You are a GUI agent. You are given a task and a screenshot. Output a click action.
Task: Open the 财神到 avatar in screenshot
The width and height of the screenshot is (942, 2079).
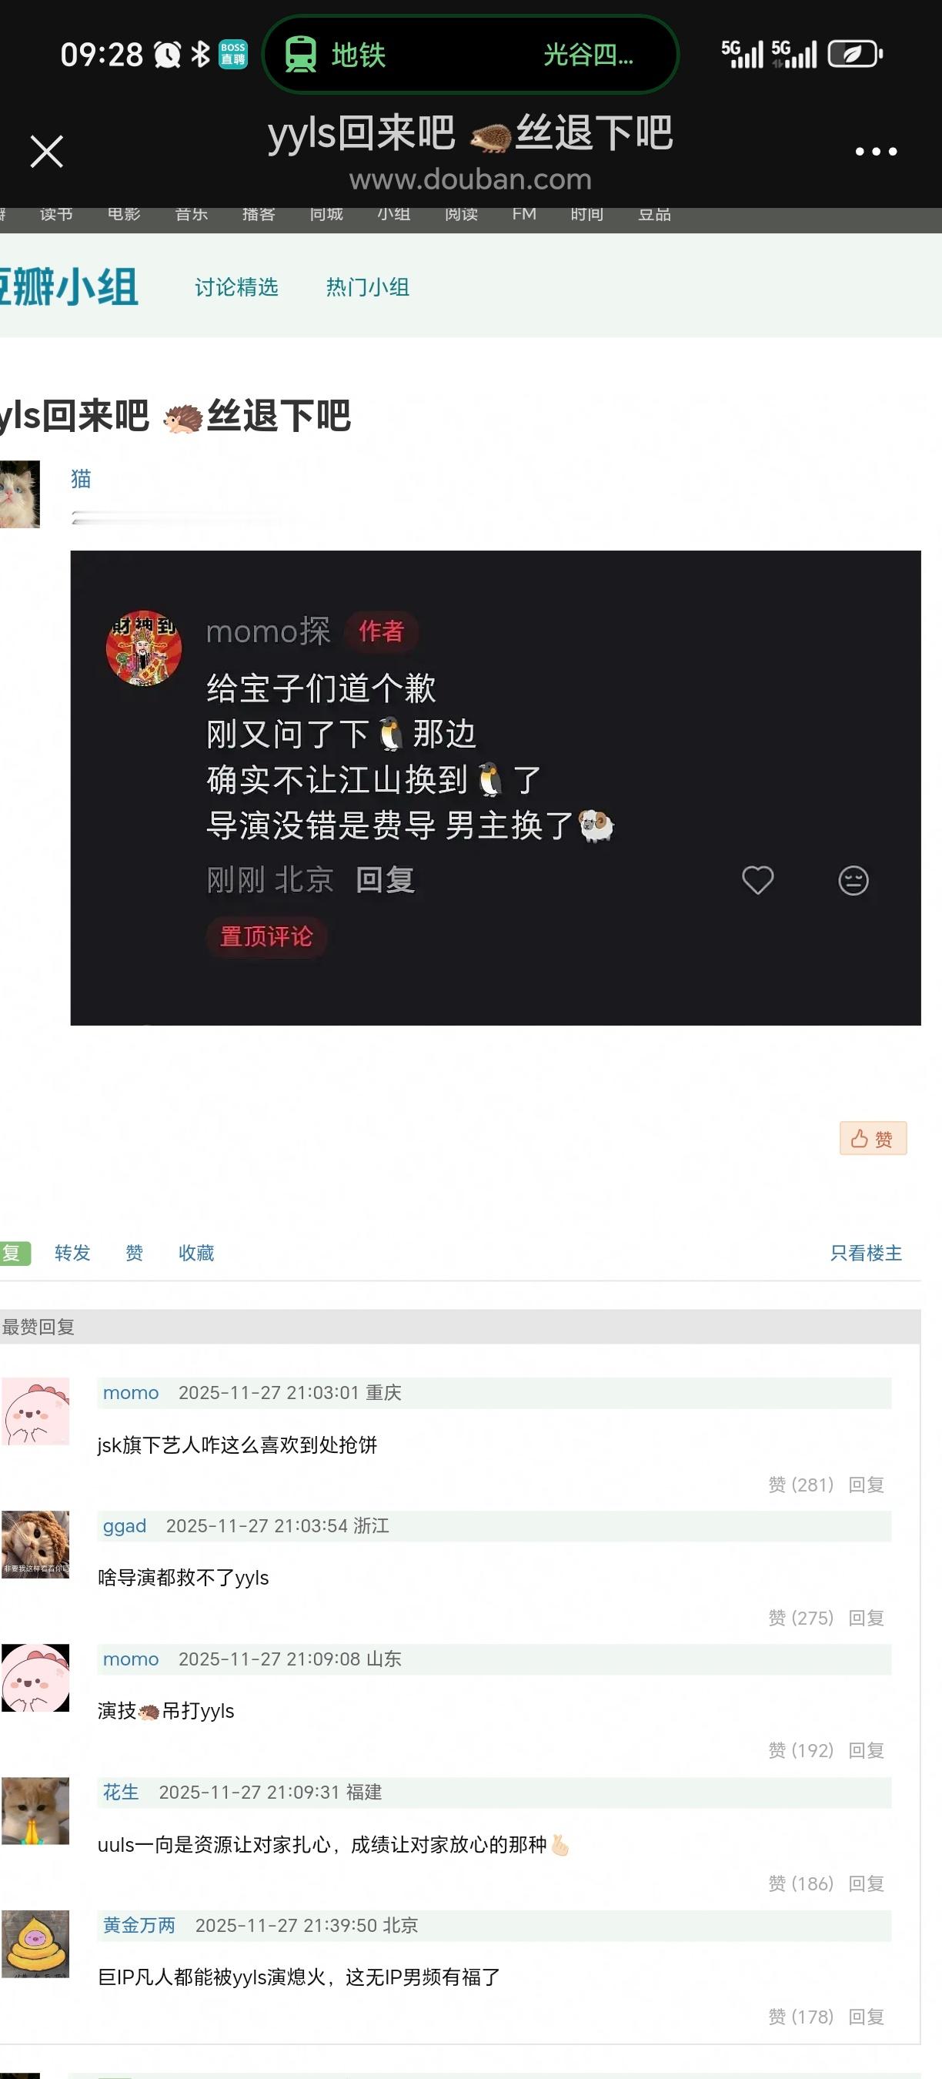click(144, 648)
